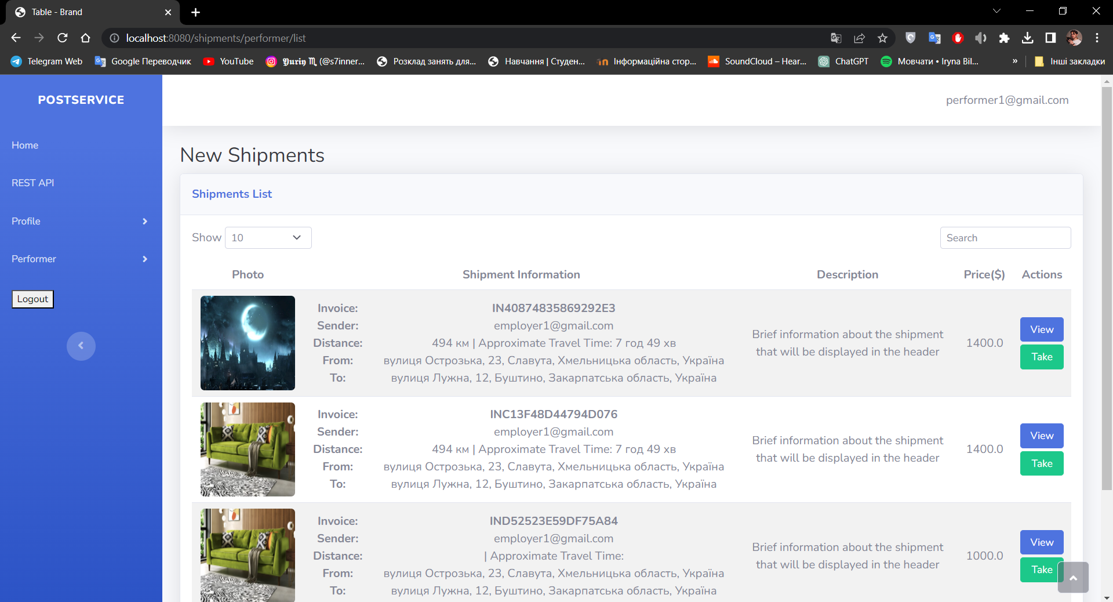Image resolution: width=1113 pixels, height=602 pixels.
Task: Click the speaker volume extension icon
Action: [x=981, y=38]
